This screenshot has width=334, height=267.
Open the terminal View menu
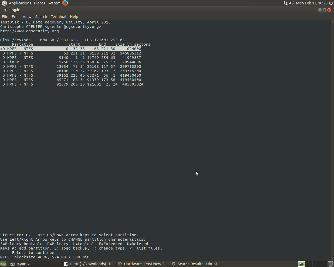[27, 17]
